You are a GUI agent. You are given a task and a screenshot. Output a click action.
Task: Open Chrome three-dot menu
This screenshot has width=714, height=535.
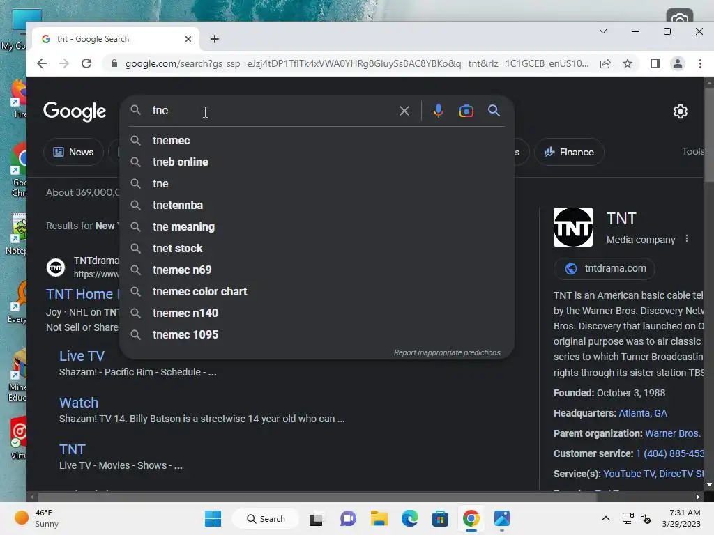pyautogui.click(x=700, y=63)
